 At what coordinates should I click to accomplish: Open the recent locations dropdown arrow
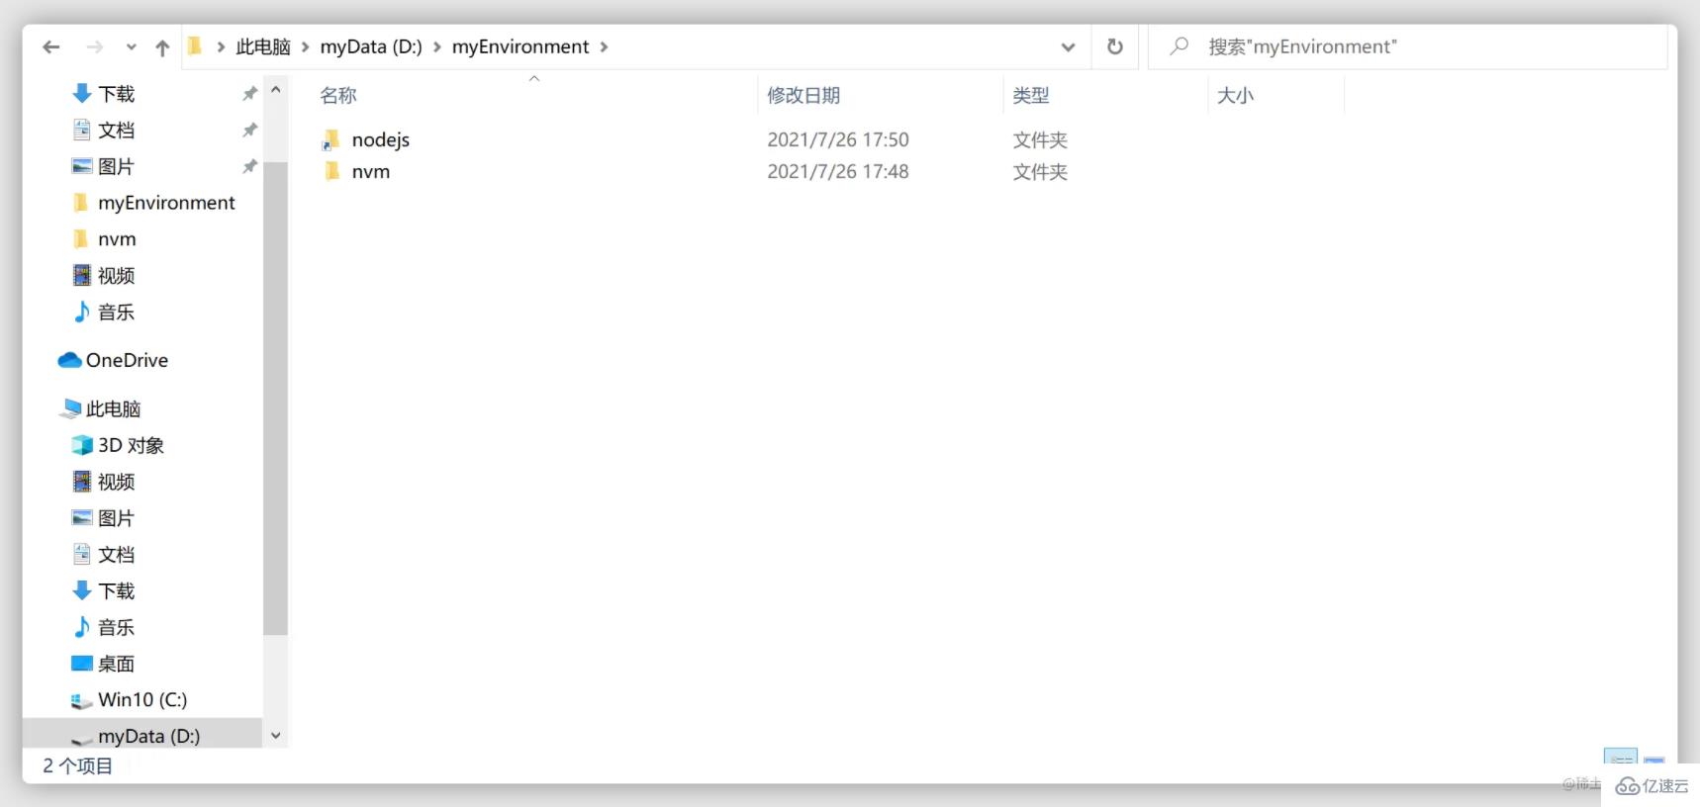131,47
